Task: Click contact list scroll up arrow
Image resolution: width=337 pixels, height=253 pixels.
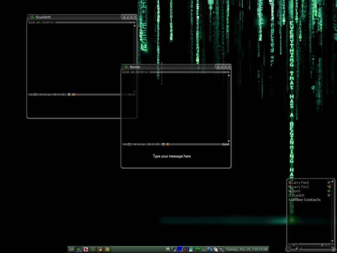Action: coord(332,182)
